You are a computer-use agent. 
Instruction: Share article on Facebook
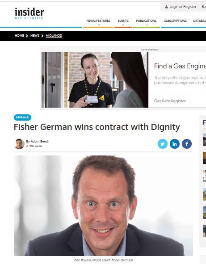pyautogui.click(x=187, y=144)
